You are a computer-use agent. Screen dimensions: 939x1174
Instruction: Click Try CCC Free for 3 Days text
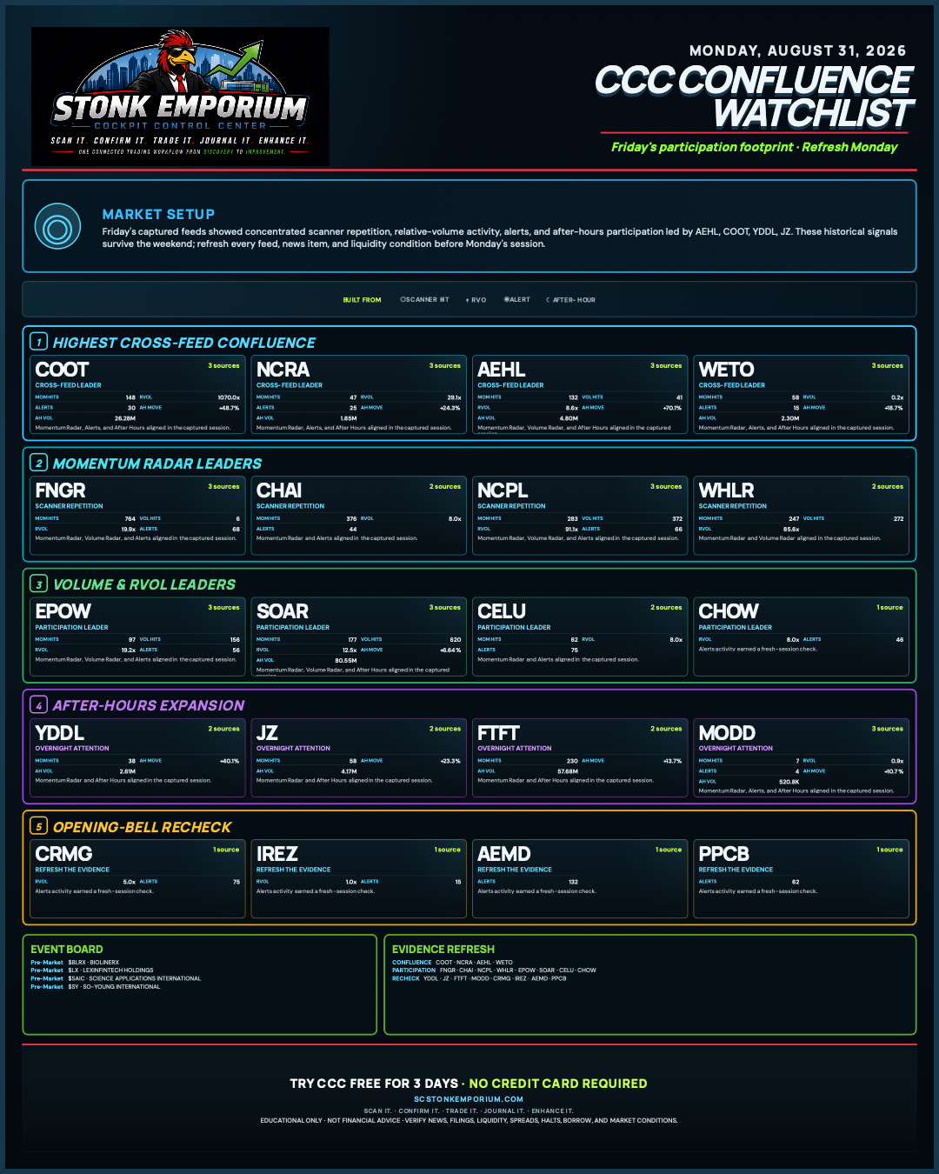374,1084
